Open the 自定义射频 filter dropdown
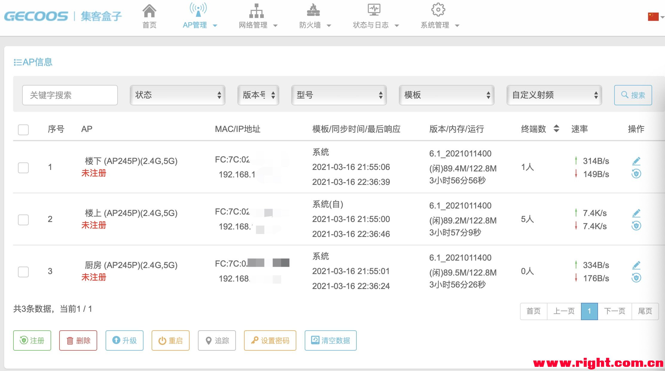665x371 pixels. tap(554, 95)
